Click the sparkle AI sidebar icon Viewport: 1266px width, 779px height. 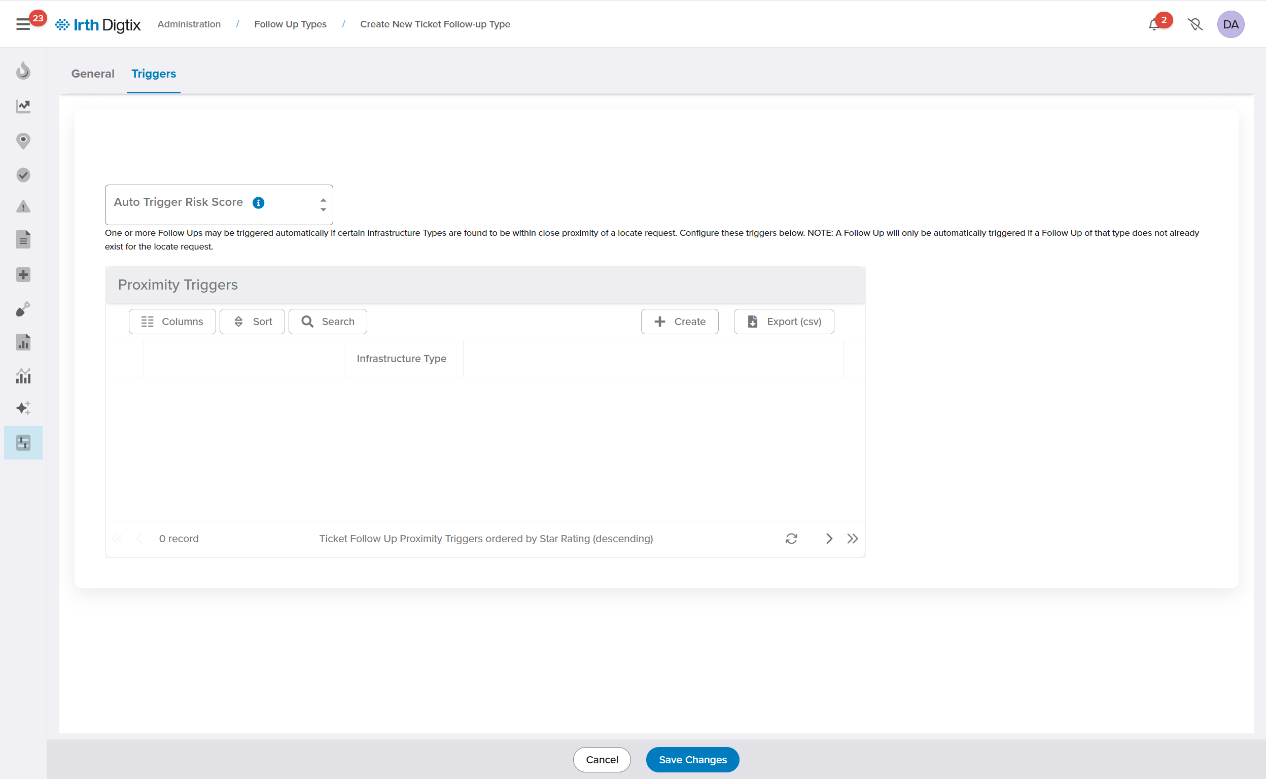point(23,408)
